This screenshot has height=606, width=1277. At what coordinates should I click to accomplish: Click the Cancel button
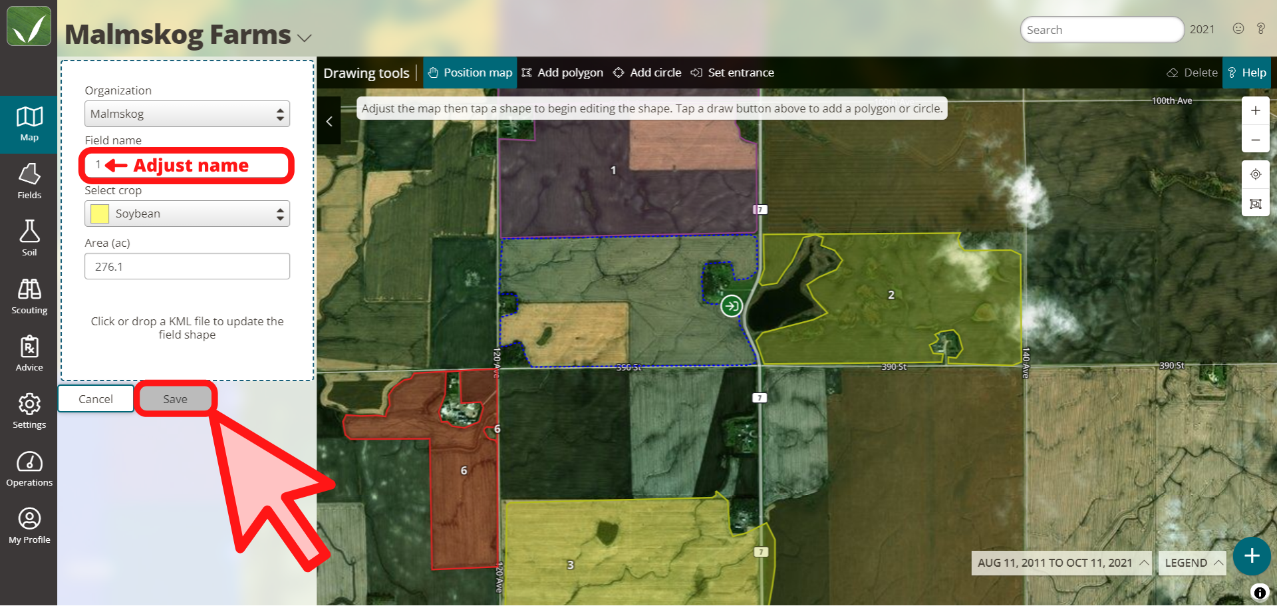pos(96,399)
